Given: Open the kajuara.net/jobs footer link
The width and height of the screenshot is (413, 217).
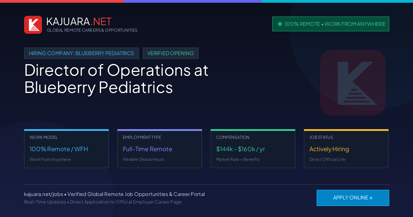Looking at the screenshot, I should pos(43,194).
